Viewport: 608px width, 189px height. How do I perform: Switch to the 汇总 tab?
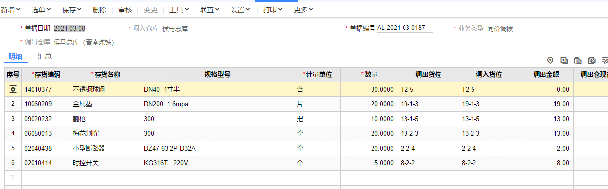click(x=45, y=57)
